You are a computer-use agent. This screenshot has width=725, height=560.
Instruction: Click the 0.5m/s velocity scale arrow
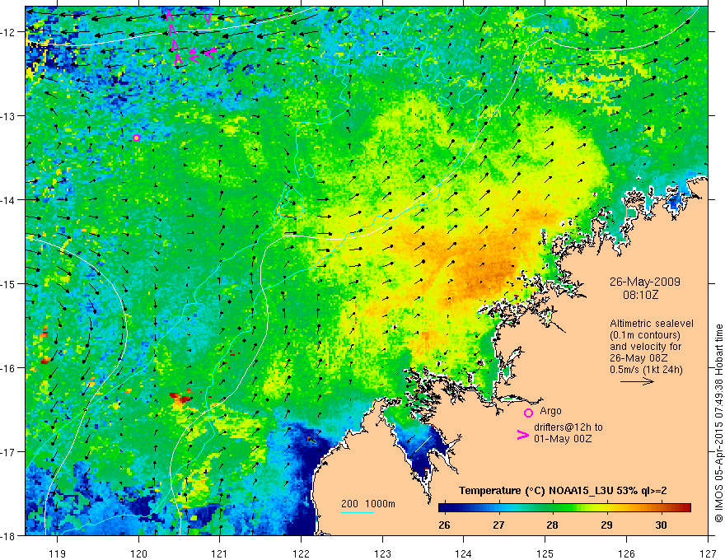pyautogui.click(x=637, y=381)
